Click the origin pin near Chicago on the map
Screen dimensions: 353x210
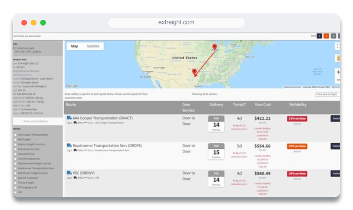(214, 47)
